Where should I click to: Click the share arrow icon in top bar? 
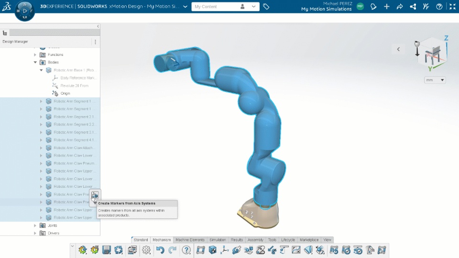click(x=400, y=6)
